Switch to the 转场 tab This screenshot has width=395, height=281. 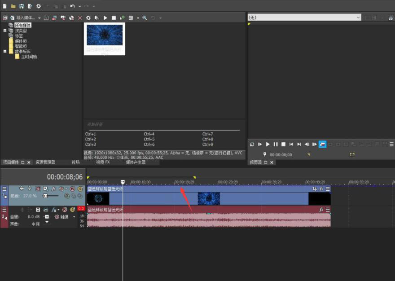(x=75, y=162)
